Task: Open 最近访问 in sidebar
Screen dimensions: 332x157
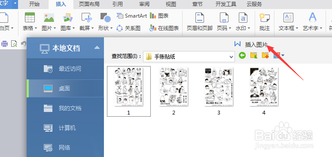Action: (x=65, y=69)
